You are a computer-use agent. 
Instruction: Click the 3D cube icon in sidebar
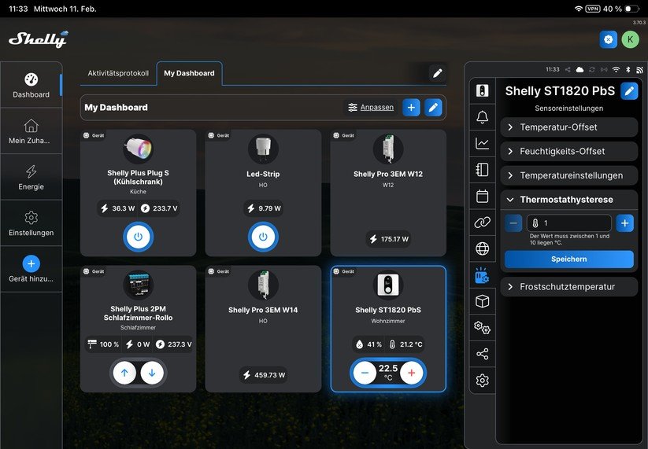point(482,301)
